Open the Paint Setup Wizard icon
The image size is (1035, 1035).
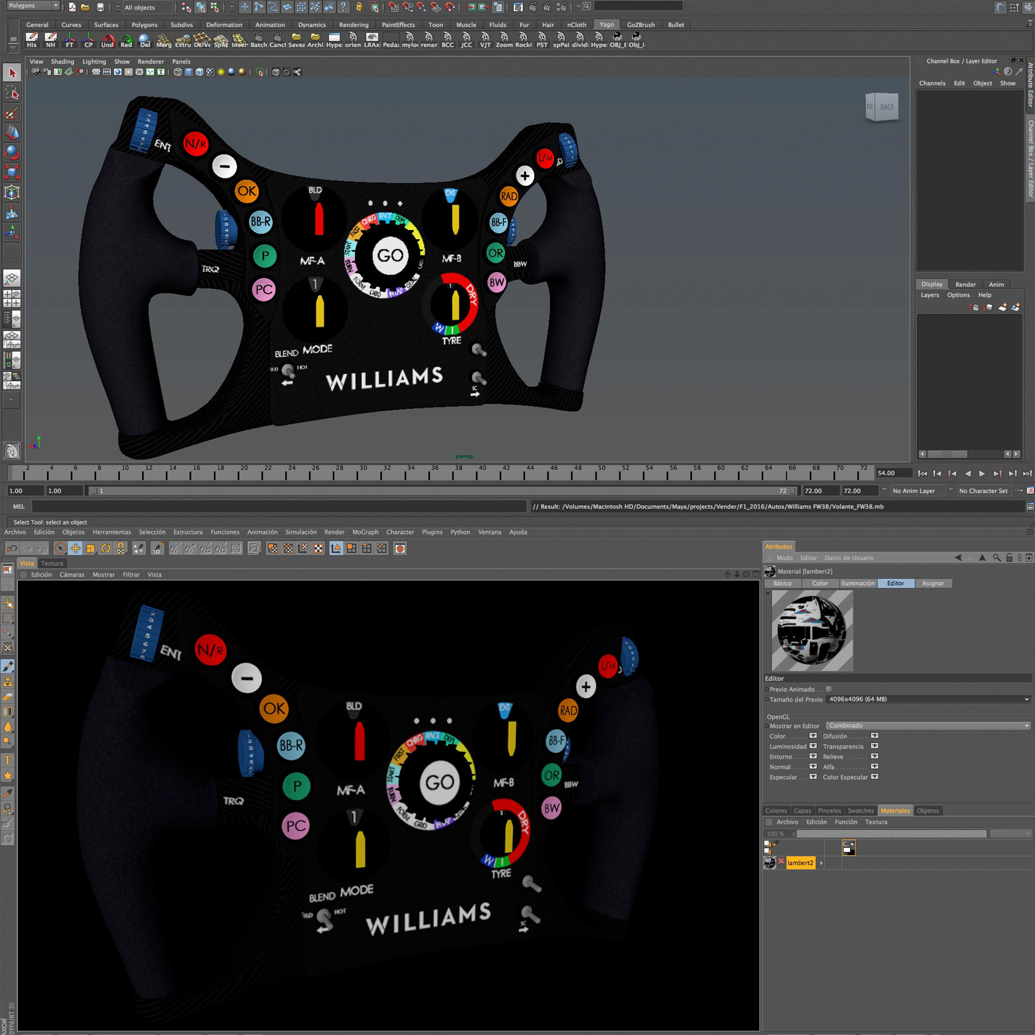(x=139, y=548)
